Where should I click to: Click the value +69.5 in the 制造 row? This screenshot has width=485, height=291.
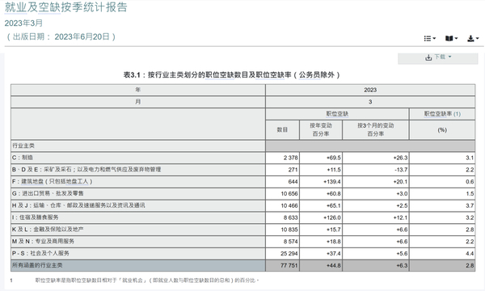333,158
